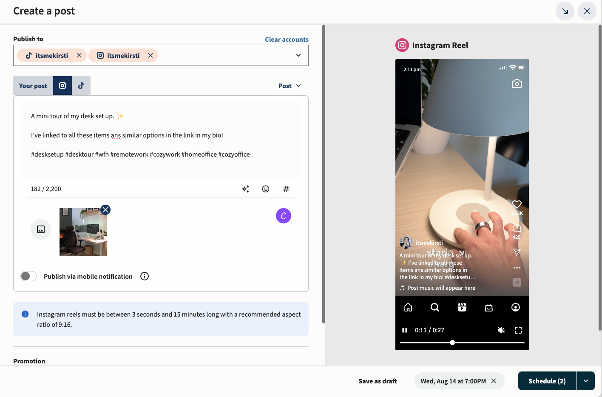The width and height of the screenshot is (602, 397).
Task: Open the Publish to accounts dropdown
Action: 298,55
